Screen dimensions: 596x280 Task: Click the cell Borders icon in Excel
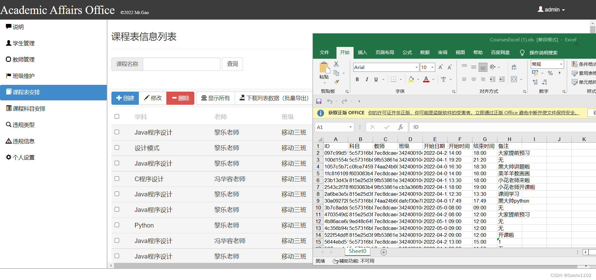coord(393,80)
